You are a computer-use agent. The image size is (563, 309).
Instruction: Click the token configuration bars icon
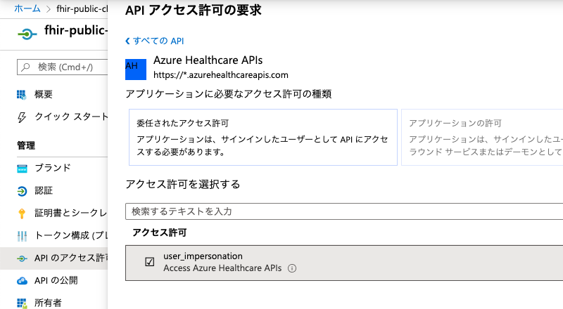22,236
